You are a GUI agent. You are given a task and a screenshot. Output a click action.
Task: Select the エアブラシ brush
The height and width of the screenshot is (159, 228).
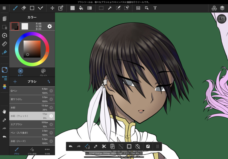point(32,125)
